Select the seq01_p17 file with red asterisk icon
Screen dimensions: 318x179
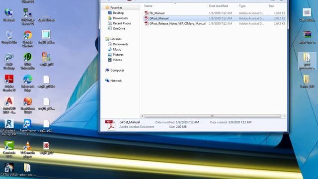click(x=46, y=148)
